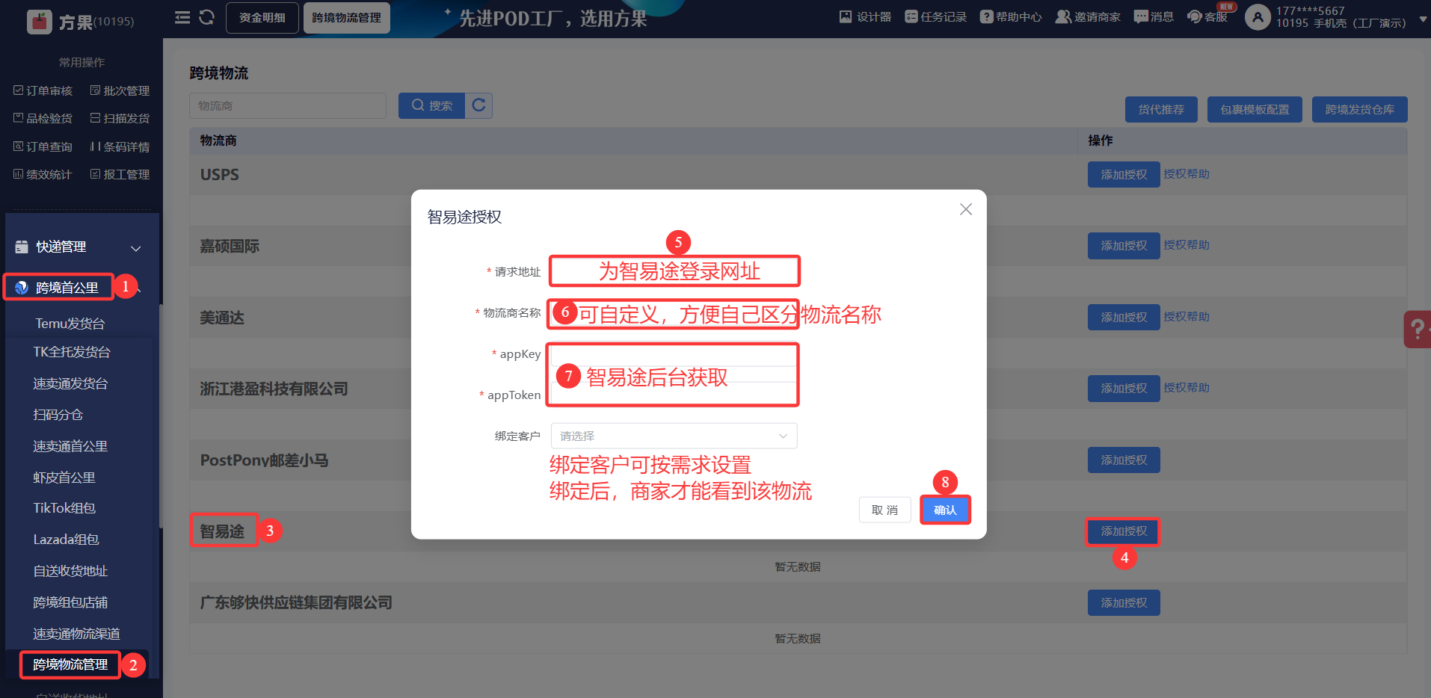Open 授权帮助 link for 美通达
This screenshot has width=1431, height=698.
[1187, 316]
